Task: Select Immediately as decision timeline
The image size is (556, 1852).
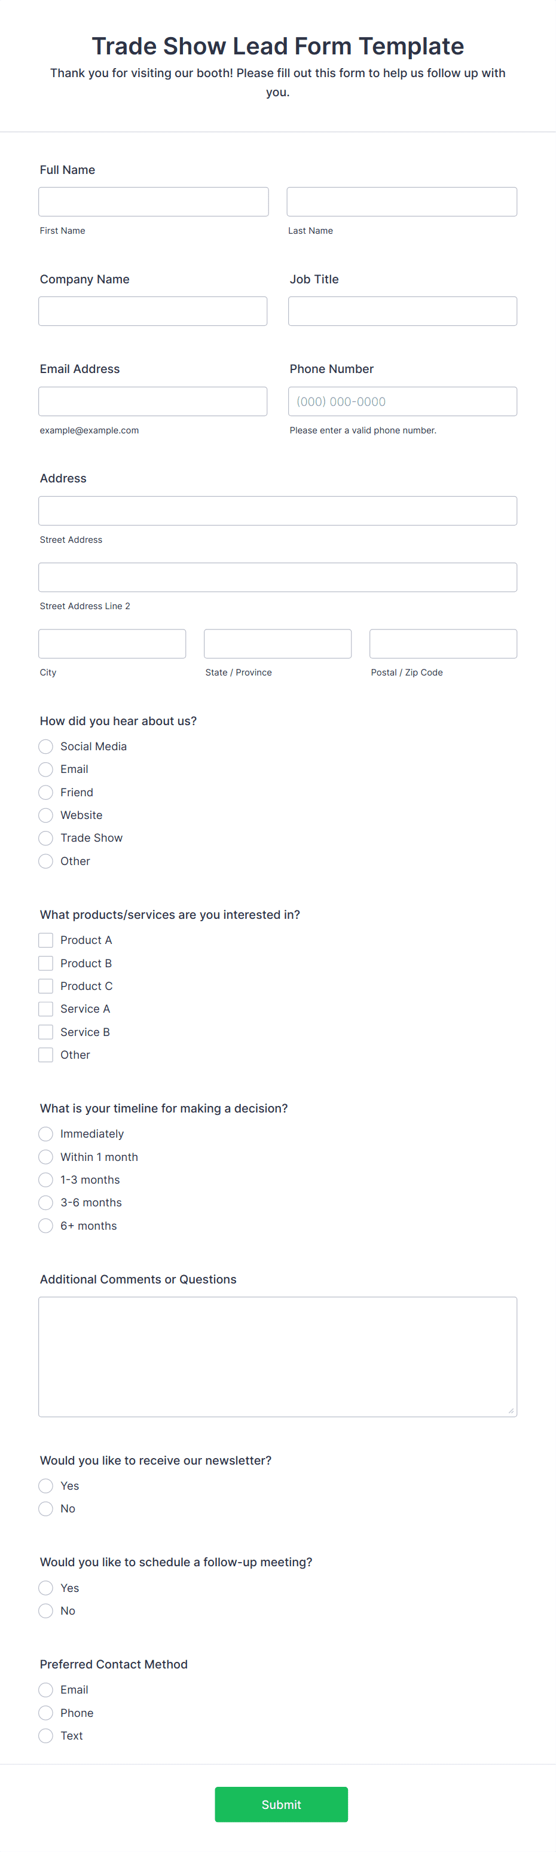Action: tap(45, 1133)
